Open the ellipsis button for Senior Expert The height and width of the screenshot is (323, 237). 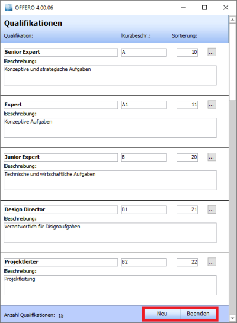point(212,52)
